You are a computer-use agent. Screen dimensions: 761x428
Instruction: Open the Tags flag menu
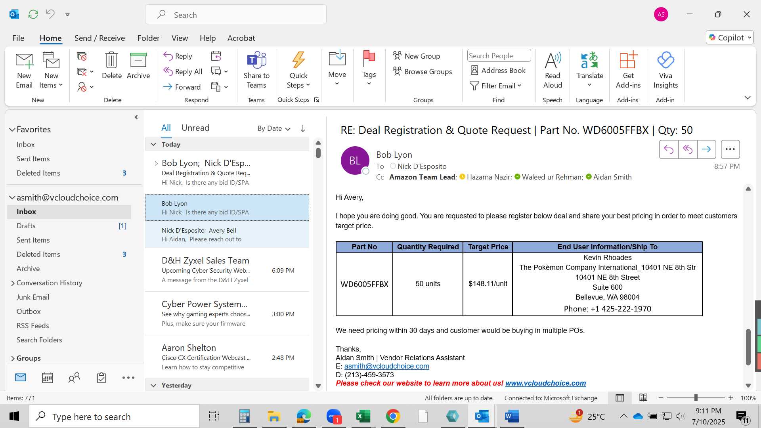(x=369, y=69)
